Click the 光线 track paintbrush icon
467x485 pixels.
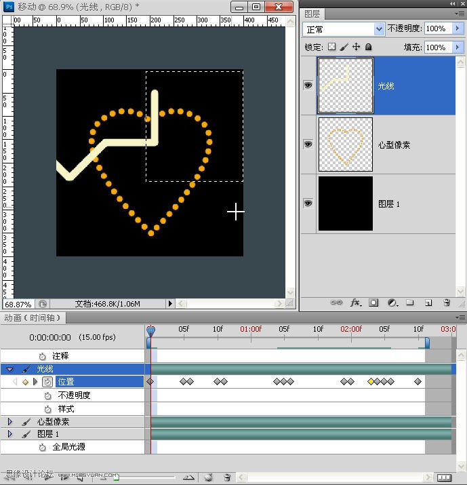pyautogui.click(x=26, y=369)
